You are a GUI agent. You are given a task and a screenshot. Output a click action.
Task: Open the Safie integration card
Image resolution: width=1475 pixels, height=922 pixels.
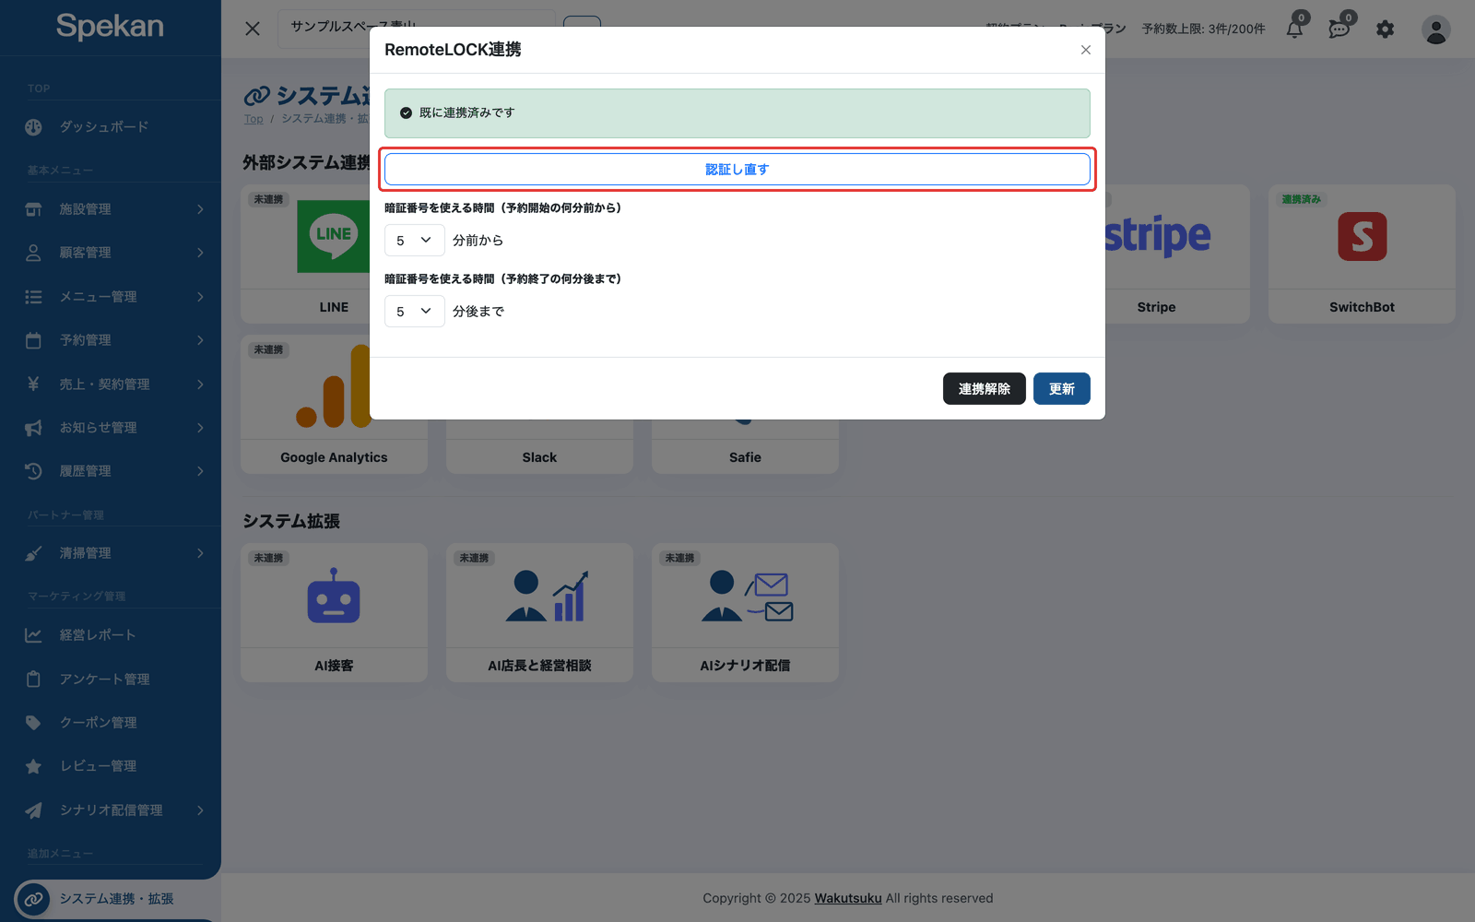click(x=745, y=447)
